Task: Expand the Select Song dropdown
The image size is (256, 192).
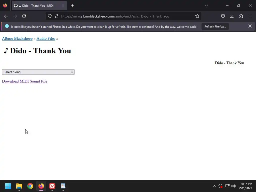Action: (38, 72)
